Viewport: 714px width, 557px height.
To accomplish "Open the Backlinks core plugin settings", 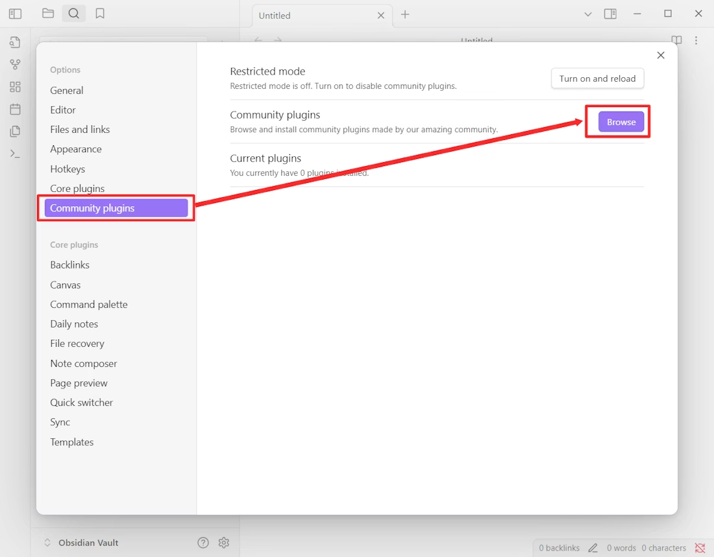I will tap(69, 265).
